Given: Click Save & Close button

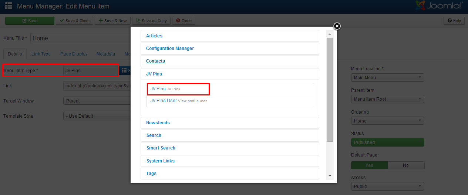Looking at the screenshot, I should pos(75,21).
